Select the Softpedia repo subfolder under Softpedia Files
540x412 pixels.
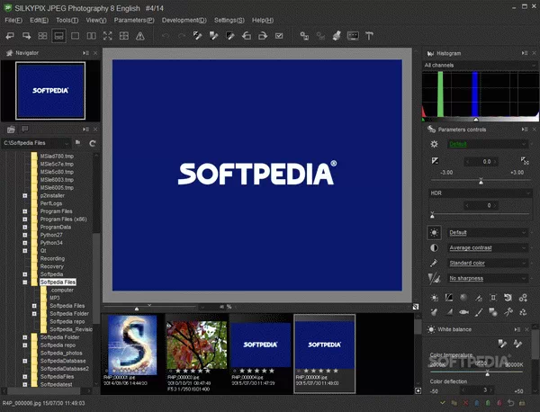coord(67,321)
